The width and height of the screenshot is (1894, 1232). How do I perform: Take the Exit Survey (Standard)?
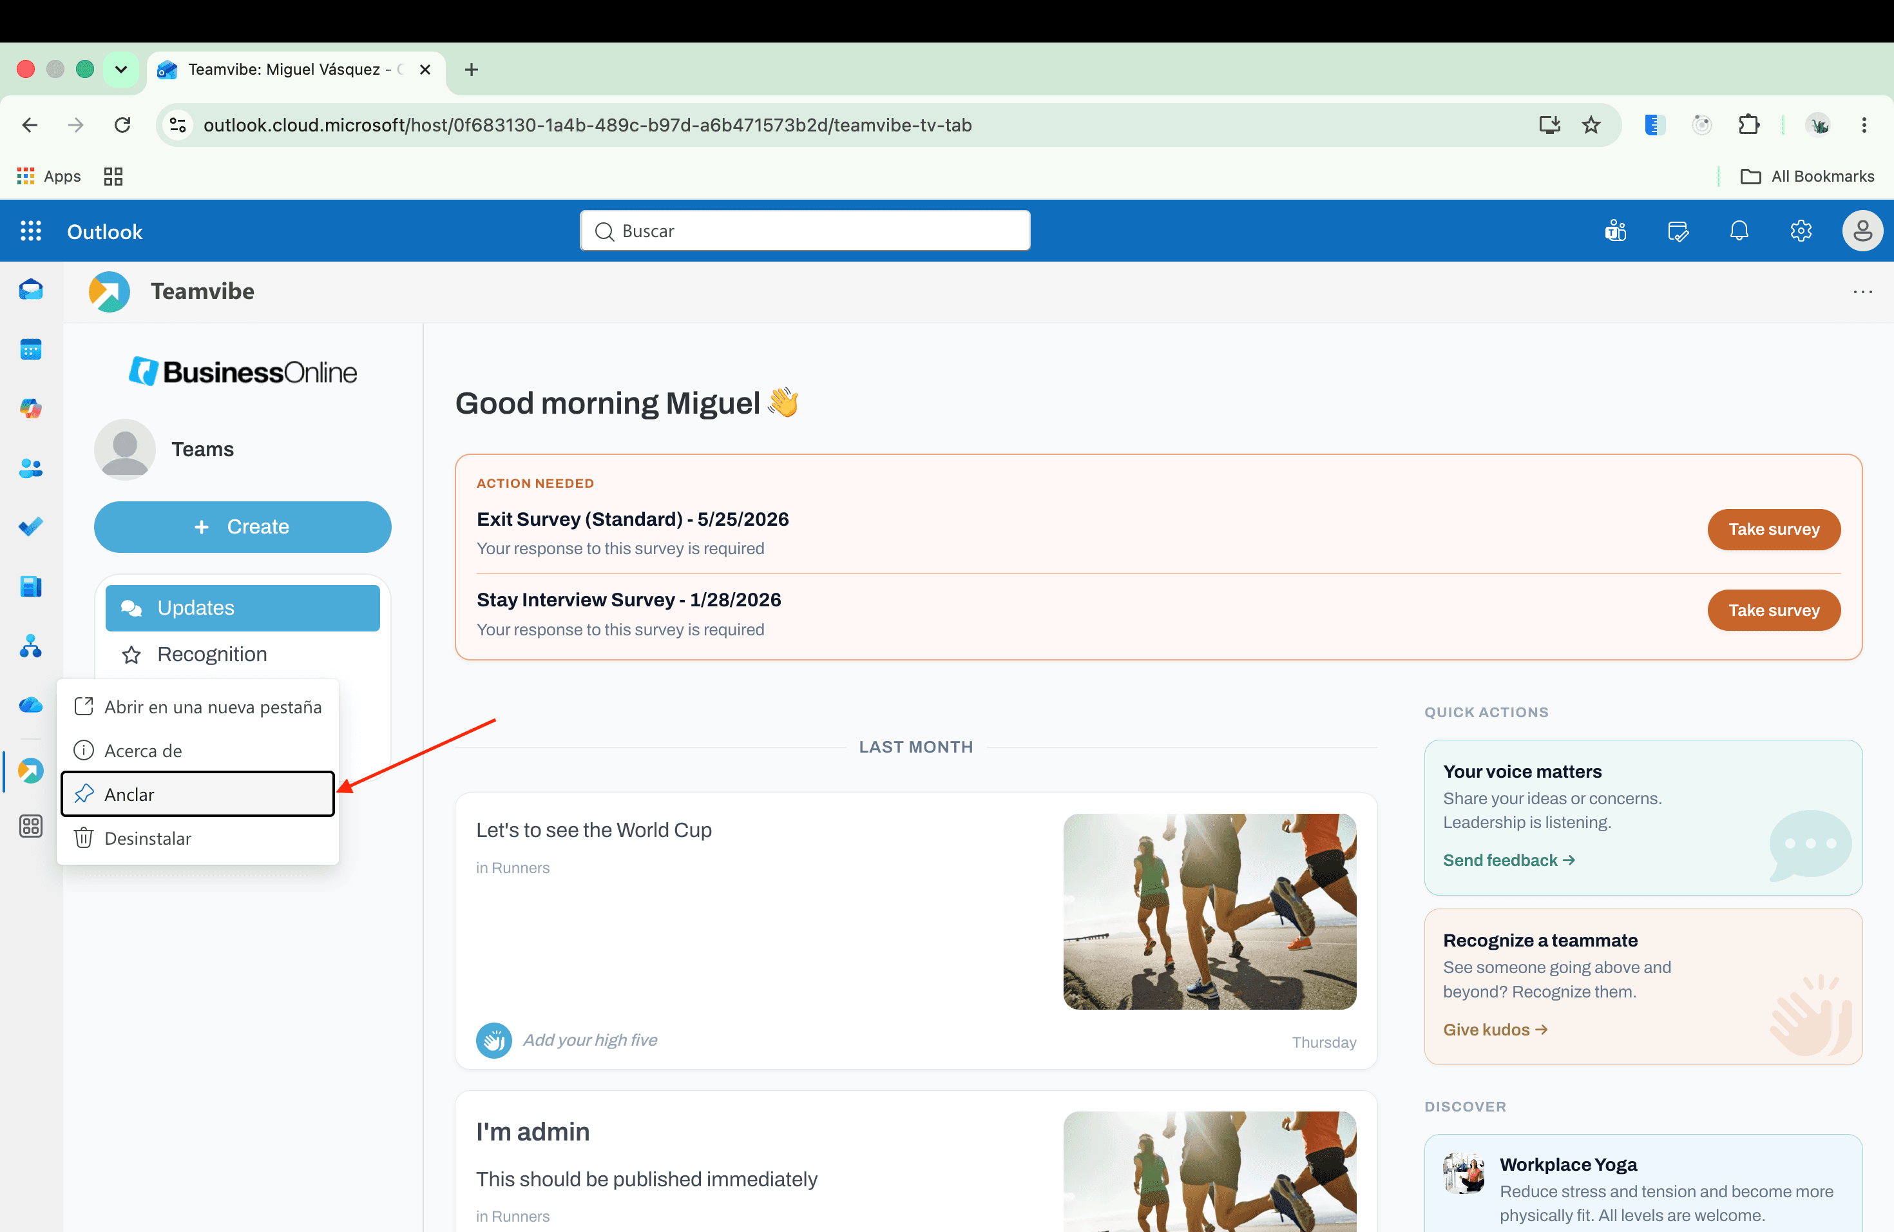(x=1774, y=529)
